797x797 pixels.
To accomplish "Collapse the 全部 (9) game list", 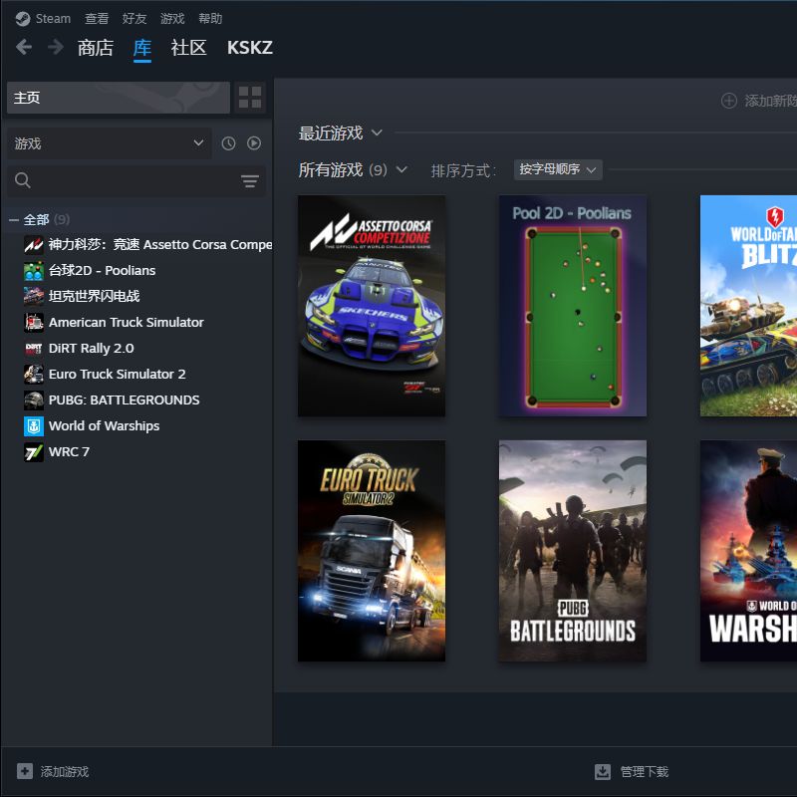I will (14, 220).
